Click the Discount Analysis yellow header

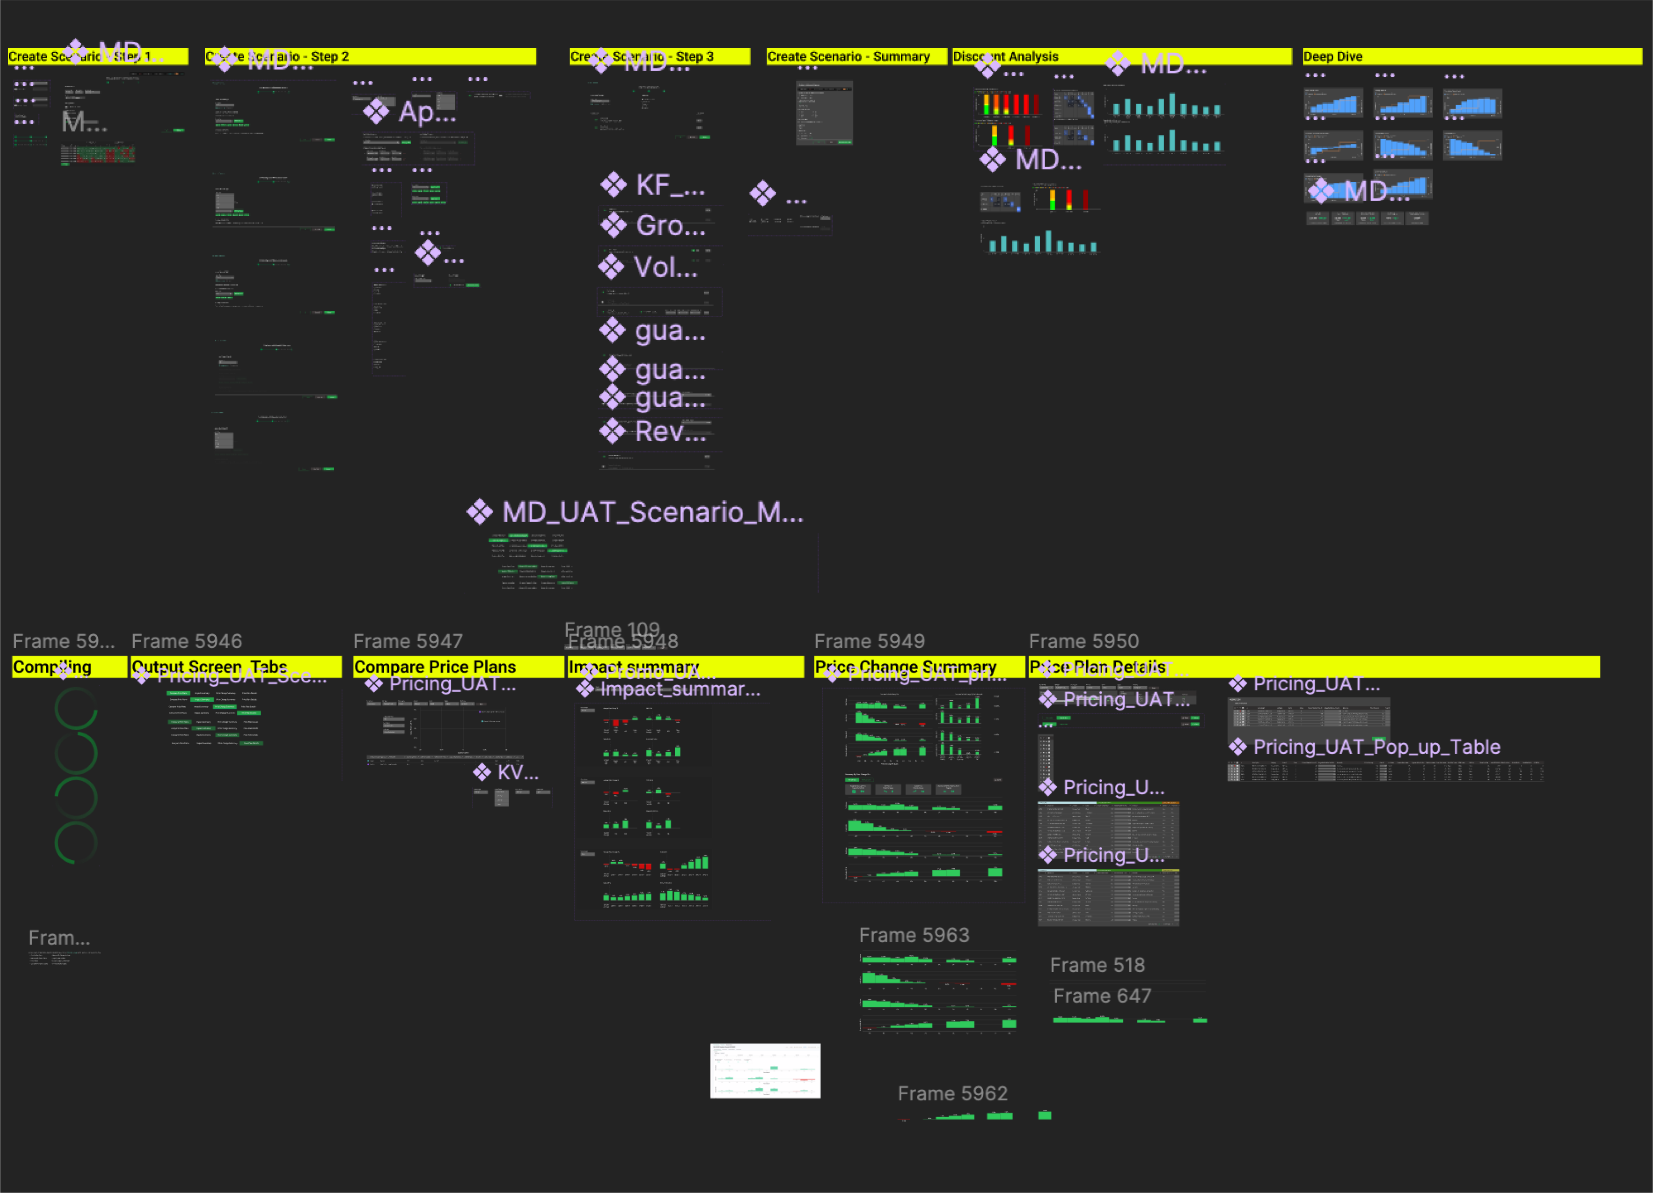point(1122,56)
